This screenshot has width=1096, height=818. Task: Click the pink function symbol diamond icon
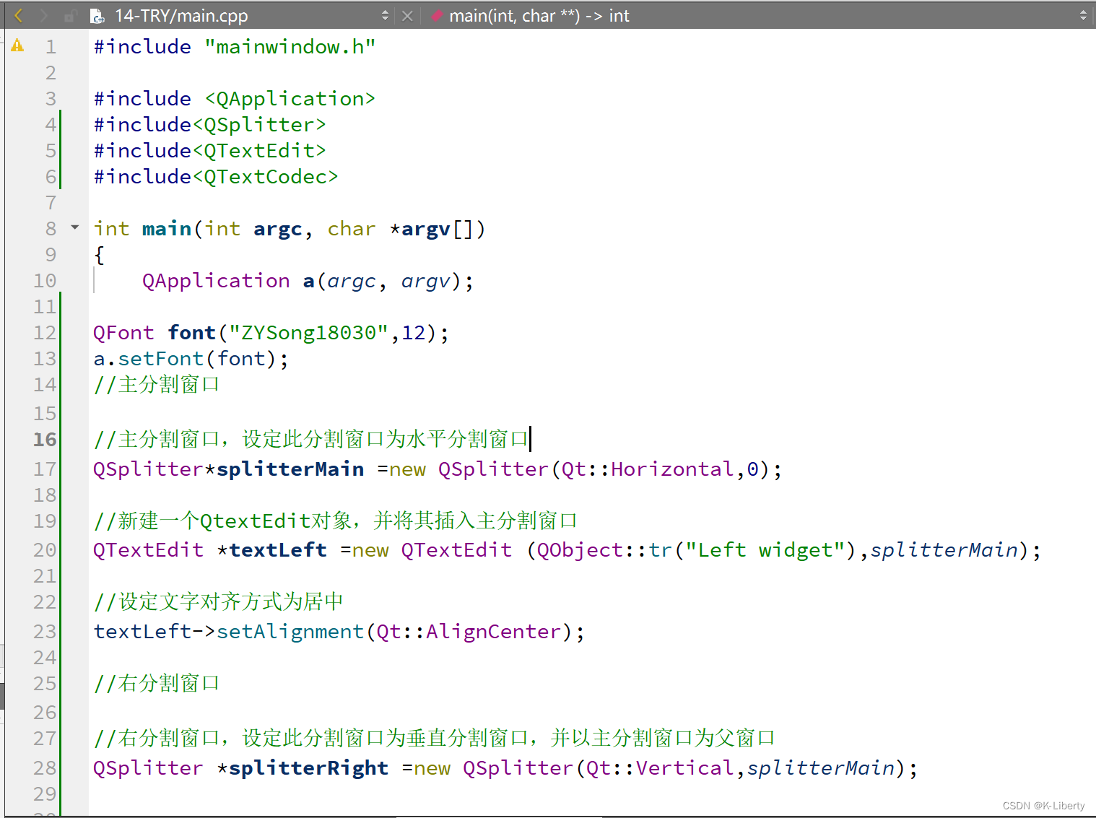tap(436, 15)
